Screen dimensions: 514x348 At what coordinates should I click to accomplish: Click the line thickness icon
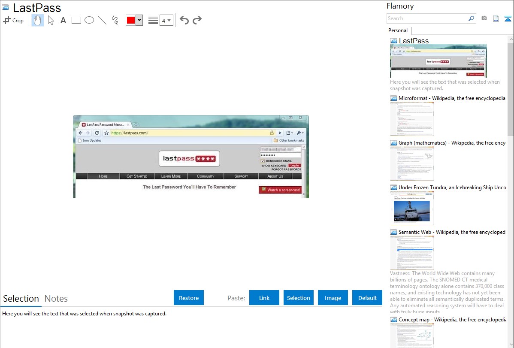pos(153,20)
